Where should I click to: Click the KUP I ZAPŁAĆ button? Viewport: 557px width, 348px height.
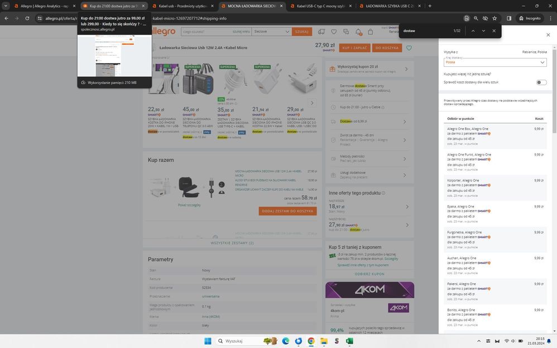354,48
